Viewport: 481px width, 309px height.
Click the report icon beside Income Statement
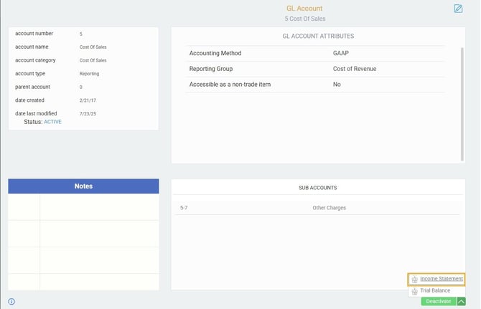pos(414,280)
